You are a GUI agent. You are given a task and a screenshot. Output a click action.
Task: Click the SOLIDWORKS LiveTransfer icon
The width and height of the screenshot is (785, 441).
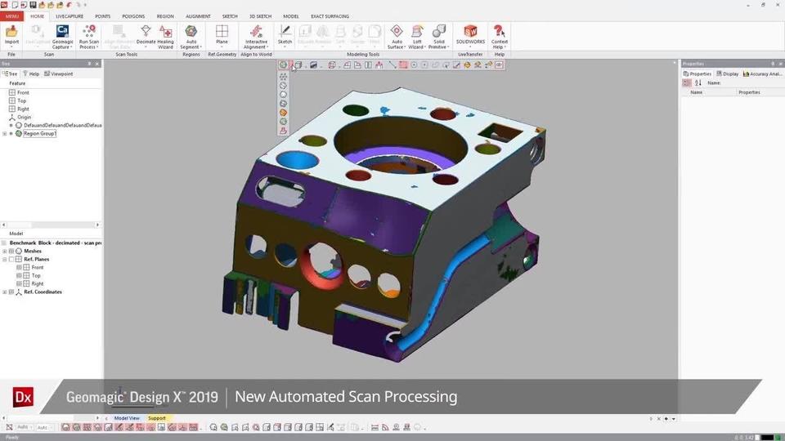470,32
